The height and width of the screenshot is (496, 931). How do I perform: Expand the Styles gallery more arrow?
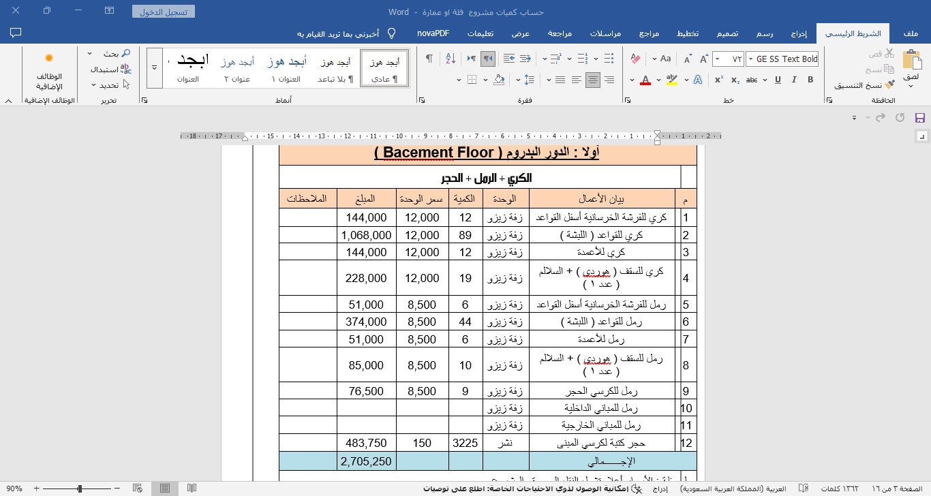pyautogui.click(x=155, y=67)
